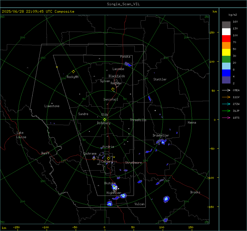
Task: Click the green 31JP arrow legend icon
Action: click(226, 111)
